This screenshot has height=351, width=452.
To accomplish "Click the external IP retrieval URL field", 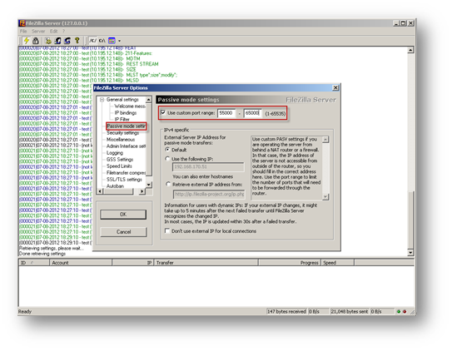I will pyautogui.click(x=209, y=195).
